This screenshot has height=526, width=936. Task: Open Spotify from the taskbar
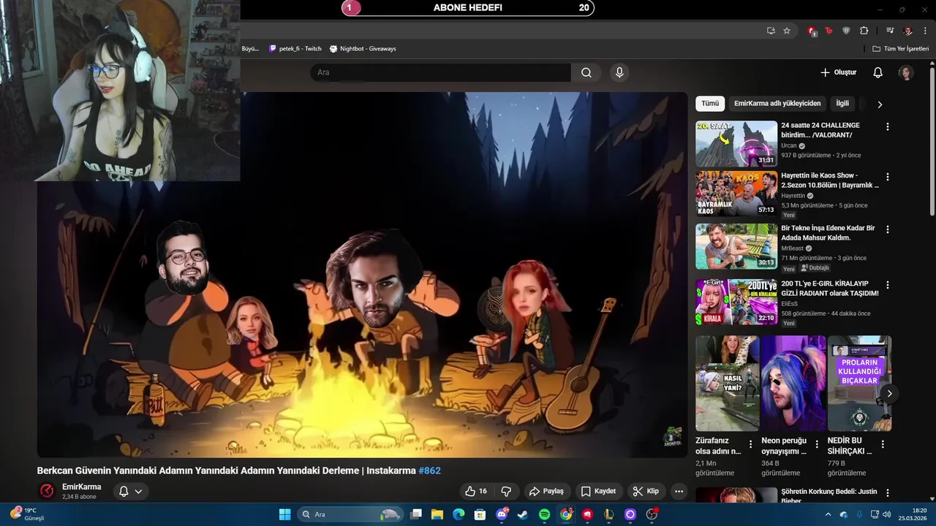pos(544,514)
